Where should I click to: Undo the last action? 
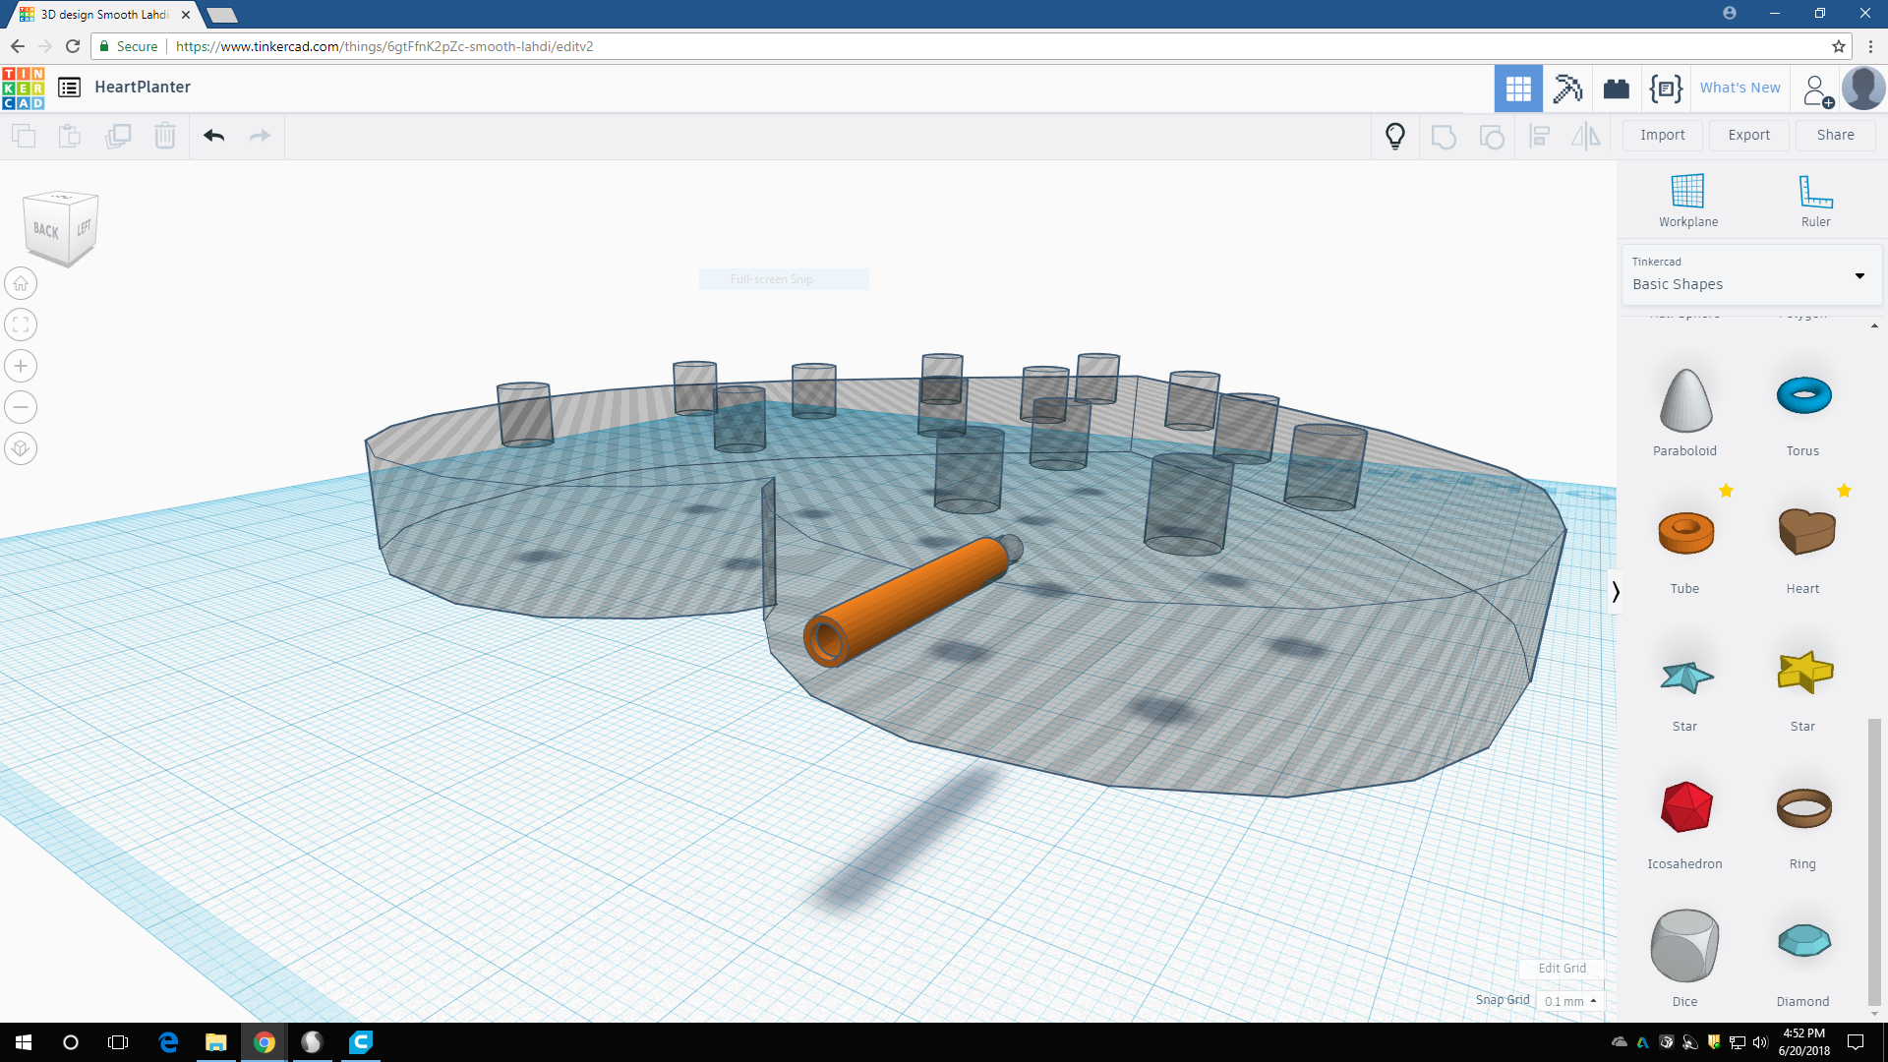pyautogui.click(x=214, y=136)
